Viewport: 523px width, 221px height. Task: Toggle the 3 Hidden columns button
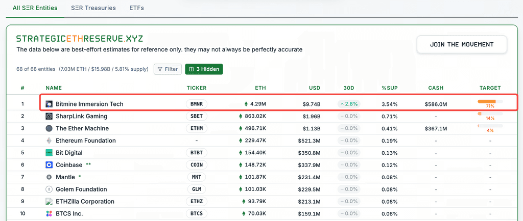coord(204,69)
